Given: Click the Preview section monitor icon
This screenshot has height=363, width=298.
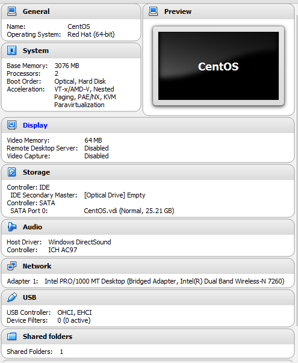Looking at the screenshot, I should 153,11.
